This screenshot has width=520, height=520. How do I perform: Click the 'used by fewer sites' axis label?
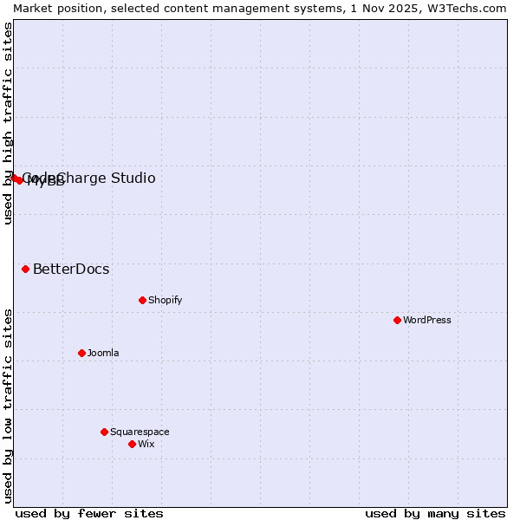click(89, 513)
